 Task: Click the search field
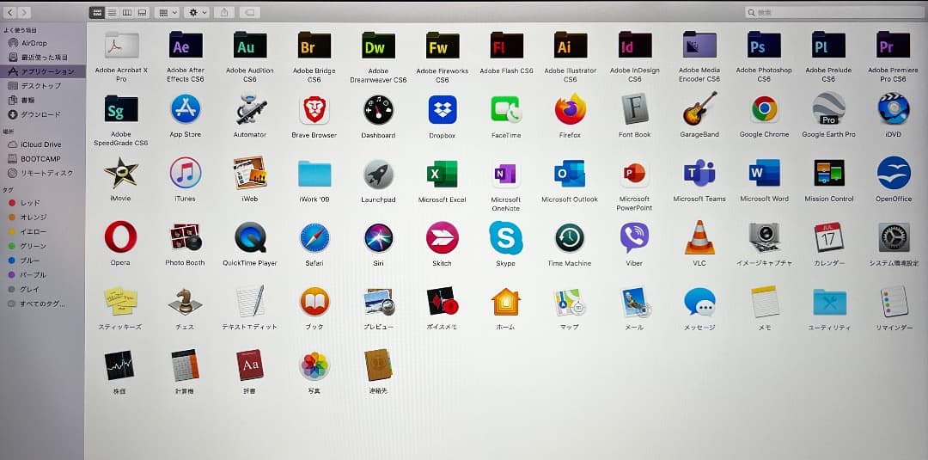pyautogui.click(x=835, y=12)
